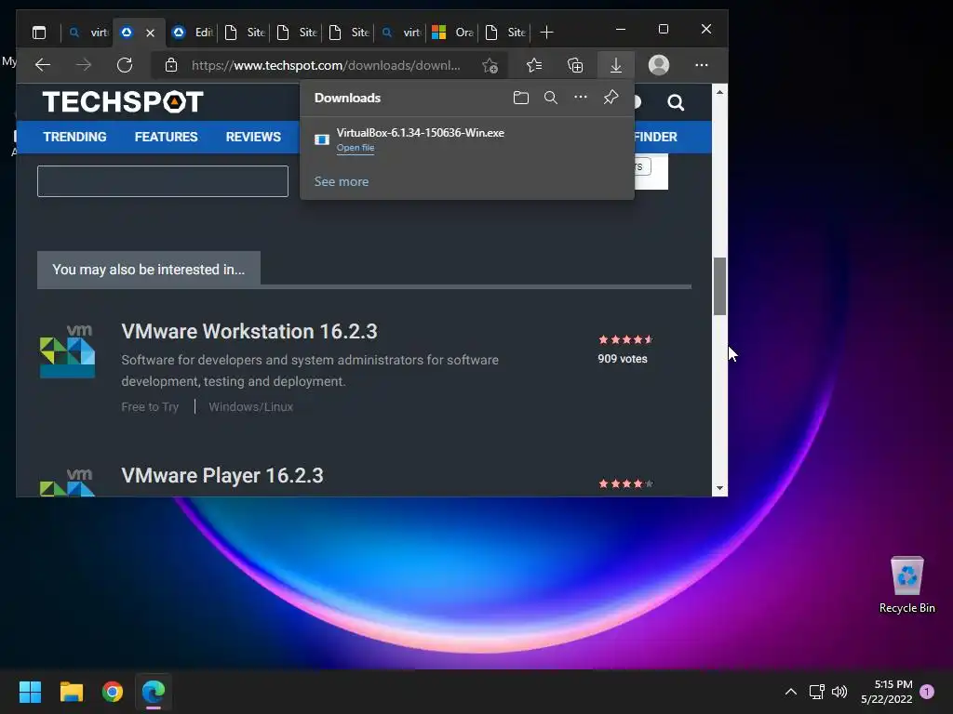Open the notification badge in tray
The image size is (953, 714).
(927, 692)
